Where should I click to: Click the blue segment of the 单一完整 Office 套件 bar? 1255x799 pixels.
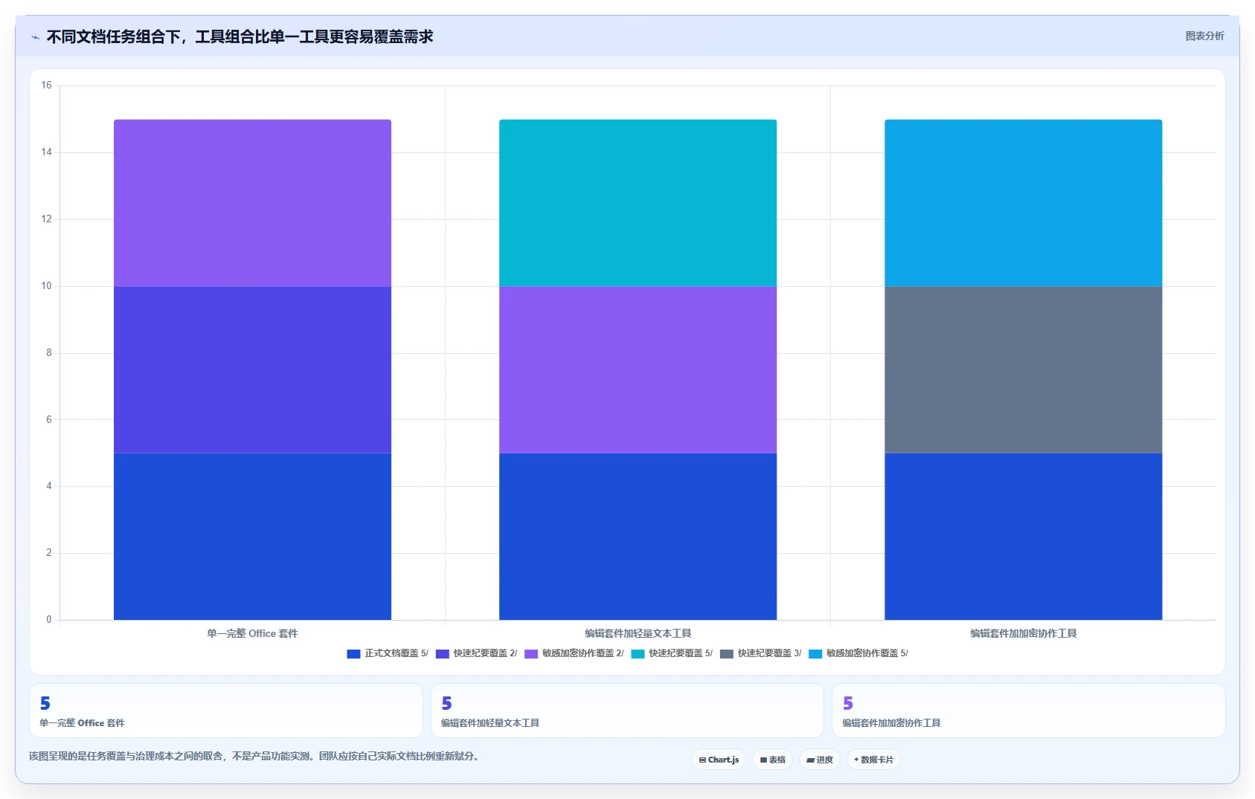click(252, 536)
